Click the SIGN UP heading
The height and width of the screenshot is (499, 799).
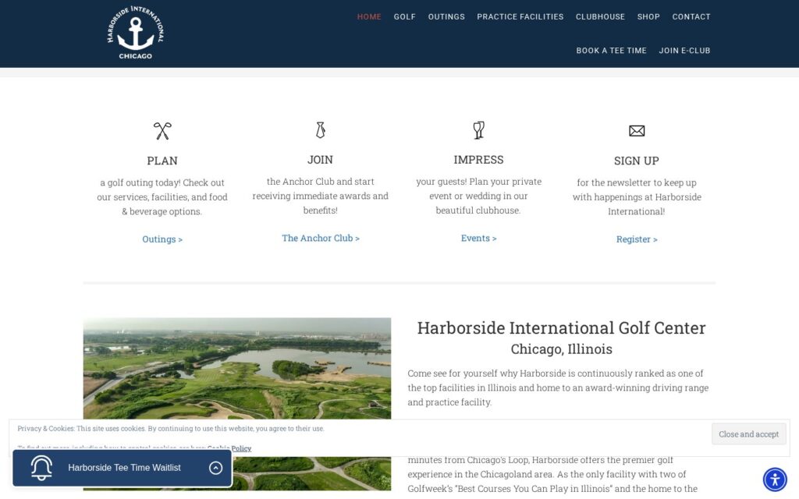coord(637,161)
